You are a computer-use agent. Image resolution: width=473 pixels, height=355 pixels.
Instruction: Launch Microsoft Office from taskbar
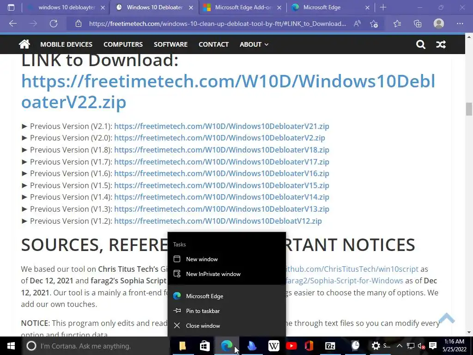pos(309,346)
